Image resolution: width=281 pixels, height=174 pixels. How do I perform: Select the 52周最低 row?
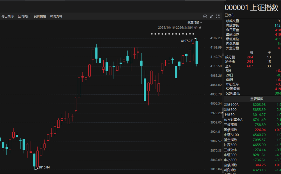coord(253,93)
